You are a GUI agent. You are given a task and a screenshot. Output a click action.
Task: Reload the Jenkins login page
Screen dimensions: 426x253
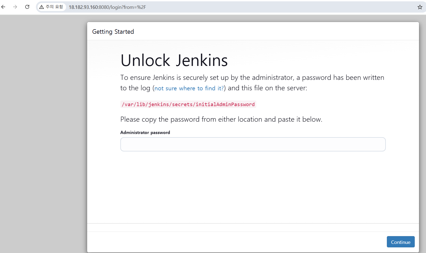tap(27, 7)
